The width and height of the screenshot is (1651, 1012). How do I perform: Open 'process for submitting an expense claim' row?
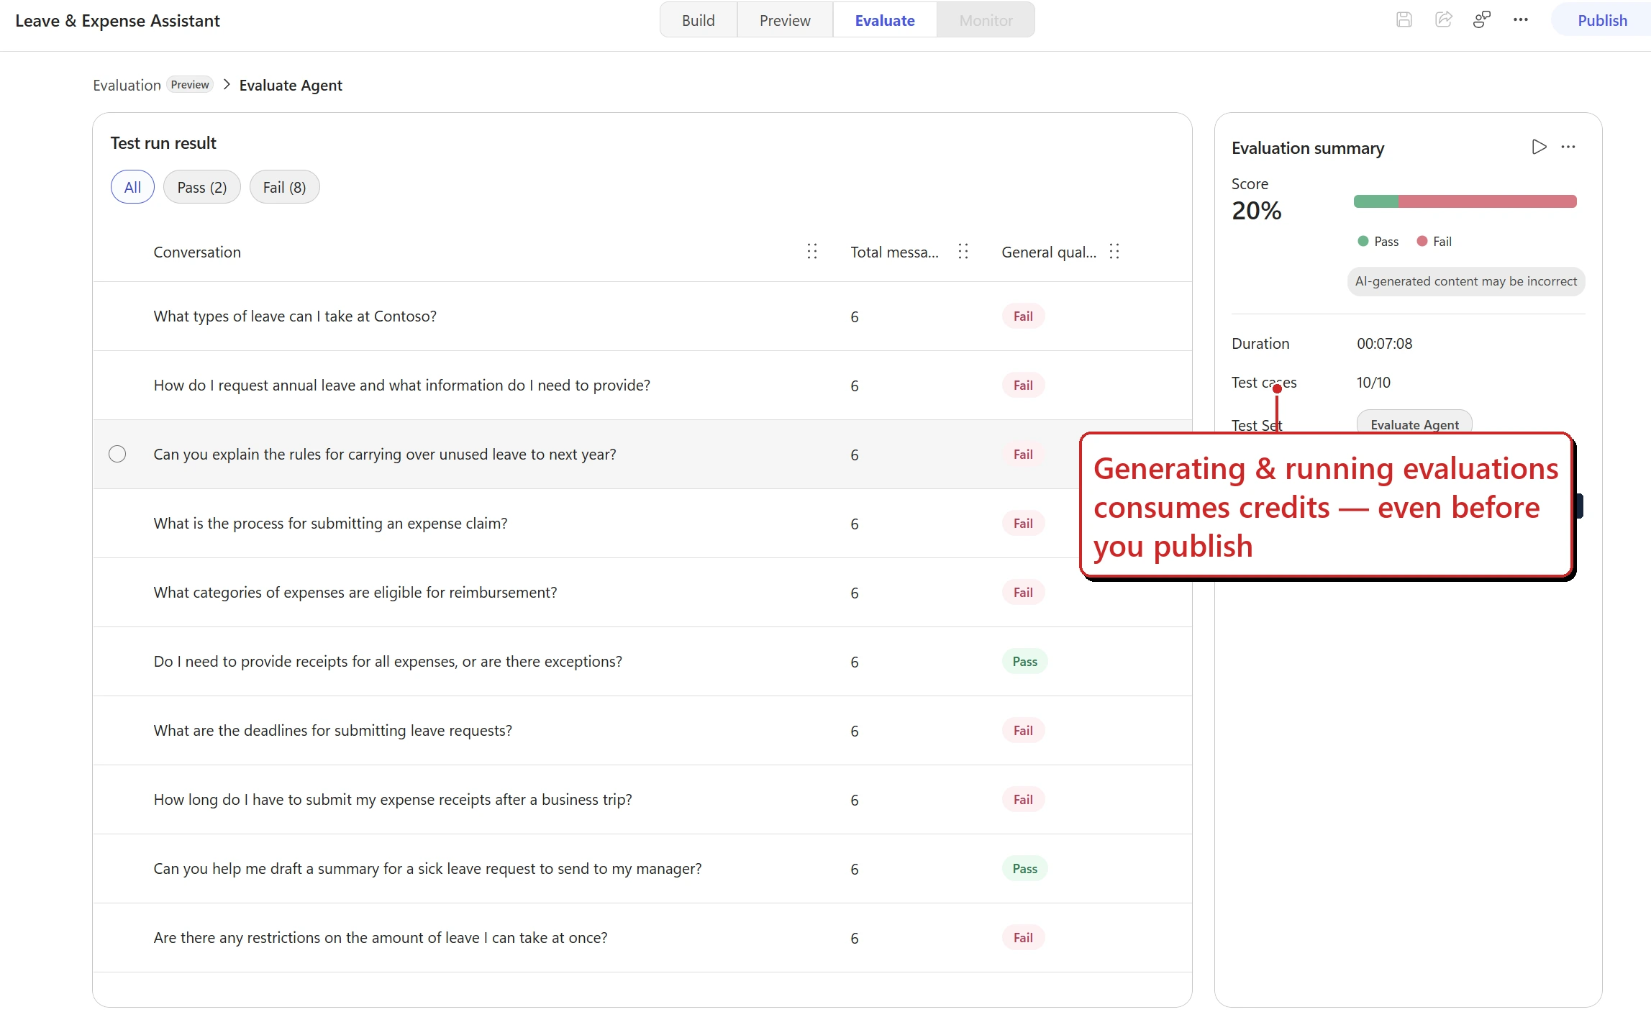click(x=642, y=523)
